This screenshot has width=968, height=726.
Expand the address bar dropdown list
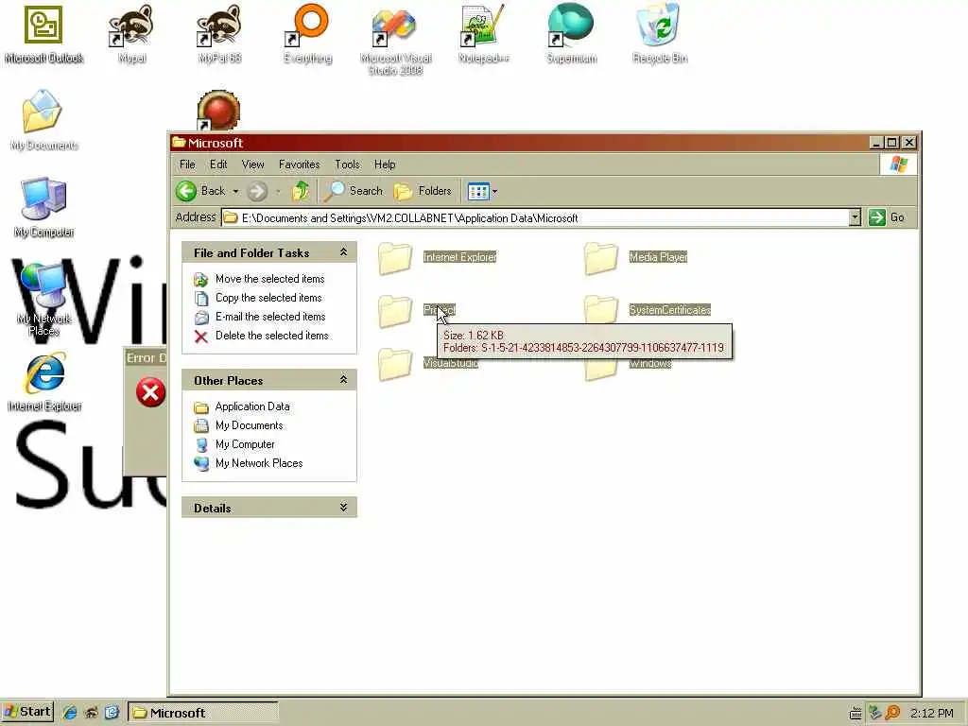tap(855, 217)
